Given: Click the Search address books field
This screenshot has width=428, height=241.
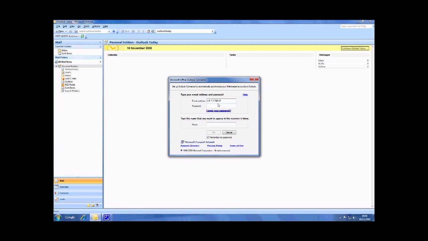Looking at the screenshot, I should (93, 31).
